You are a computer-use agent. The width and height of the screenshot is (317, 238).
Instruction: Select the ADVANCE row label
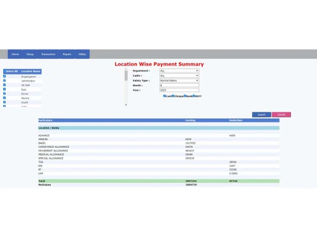point(44,135)
